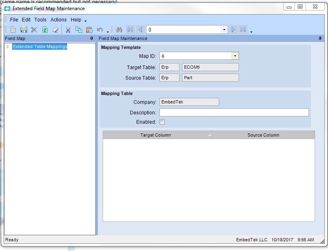Click the Target Table name field ECOMtl
The width and height of the screenshot is (328, 251).
pyautogui.click(x=210, y=67)
